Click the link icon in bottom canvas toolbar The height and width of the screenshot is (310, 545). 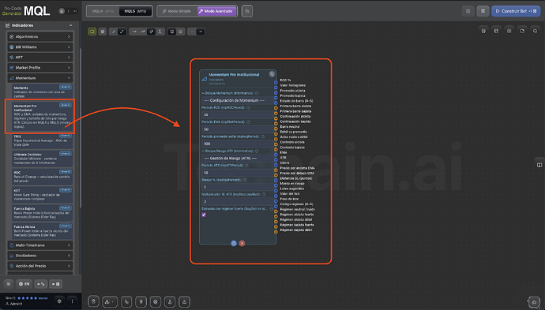(126, 301)
